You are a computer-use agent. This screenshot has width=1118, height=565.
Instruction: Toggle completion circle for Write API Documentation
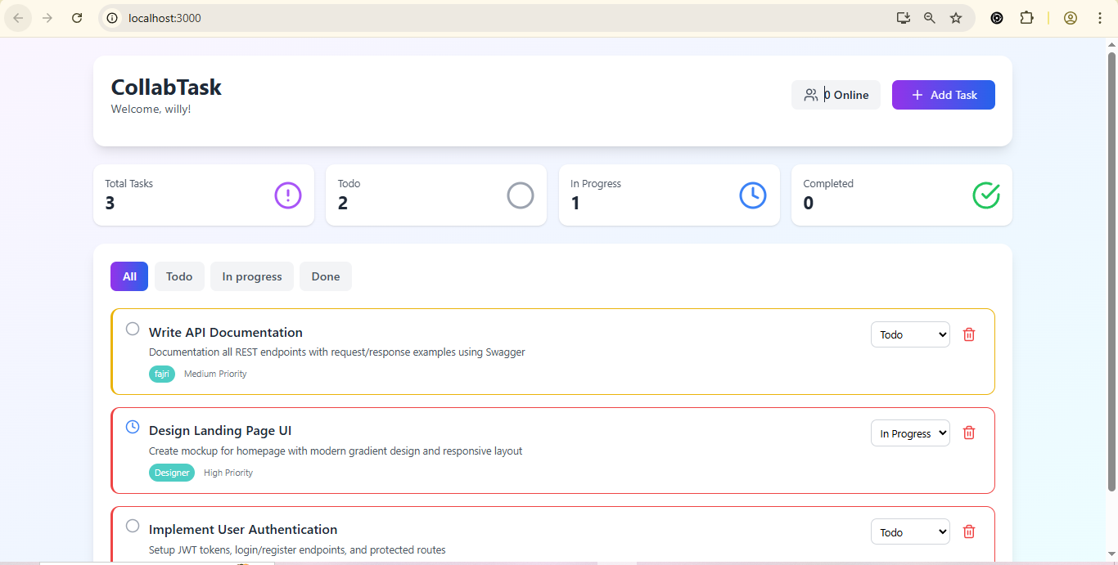pos(133,329)
